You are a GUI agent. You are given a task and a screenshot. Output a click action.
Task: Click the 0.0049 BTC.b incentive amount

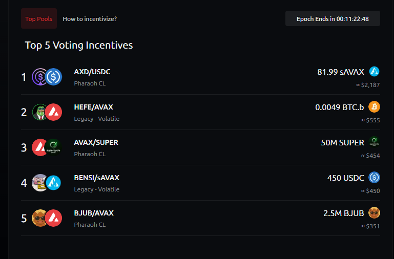coord(340,107)
